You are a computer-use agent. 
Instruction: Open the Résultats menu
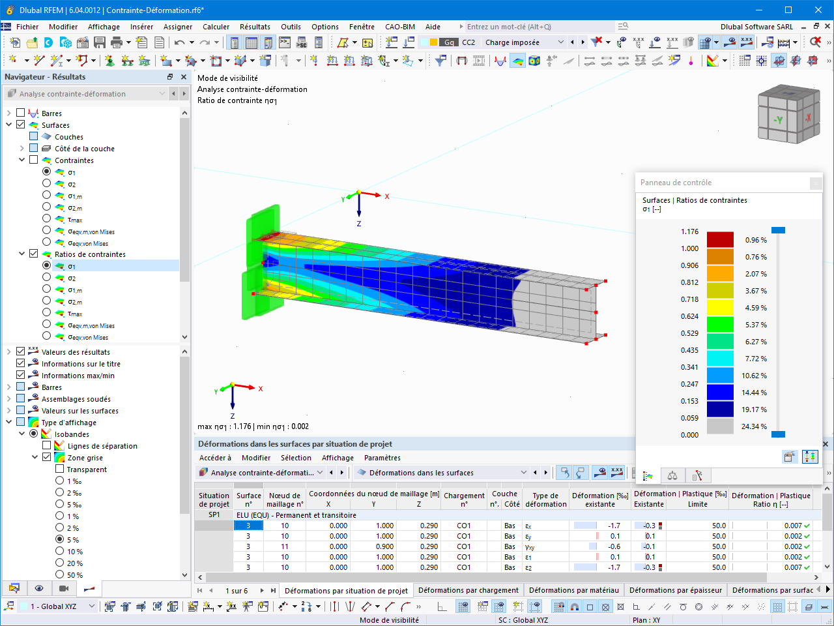click(x=255, y=27)
